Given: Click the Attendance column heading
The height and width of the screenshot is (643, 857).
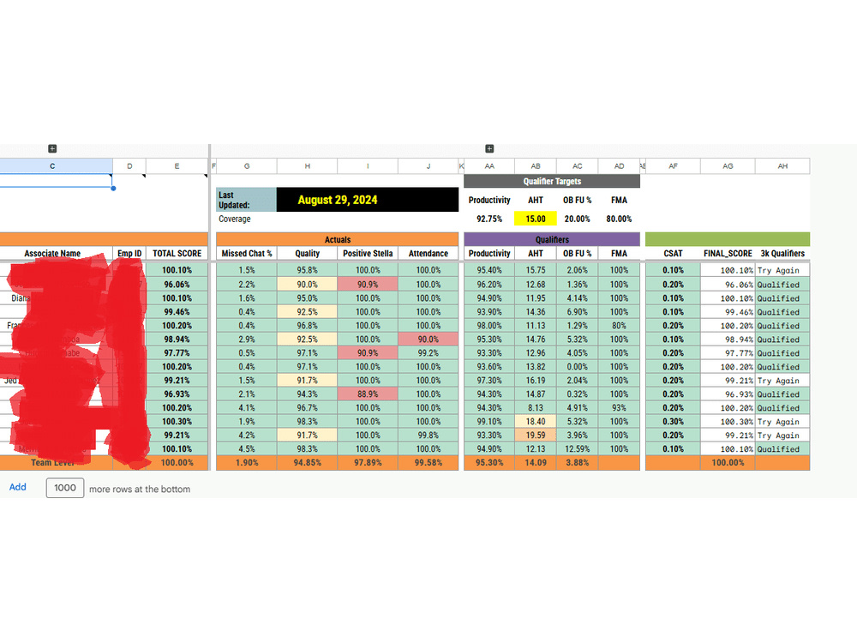Looking at the screenshot, I should (428, 254).
